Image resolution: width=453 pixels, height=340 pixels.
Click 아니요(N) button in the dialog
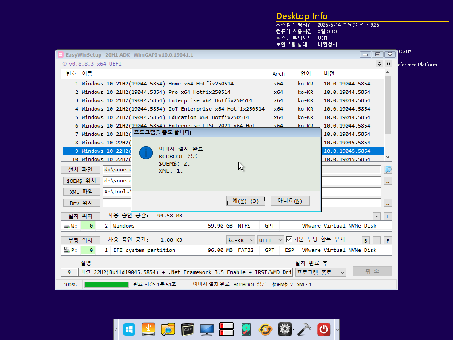pos(290,201)
